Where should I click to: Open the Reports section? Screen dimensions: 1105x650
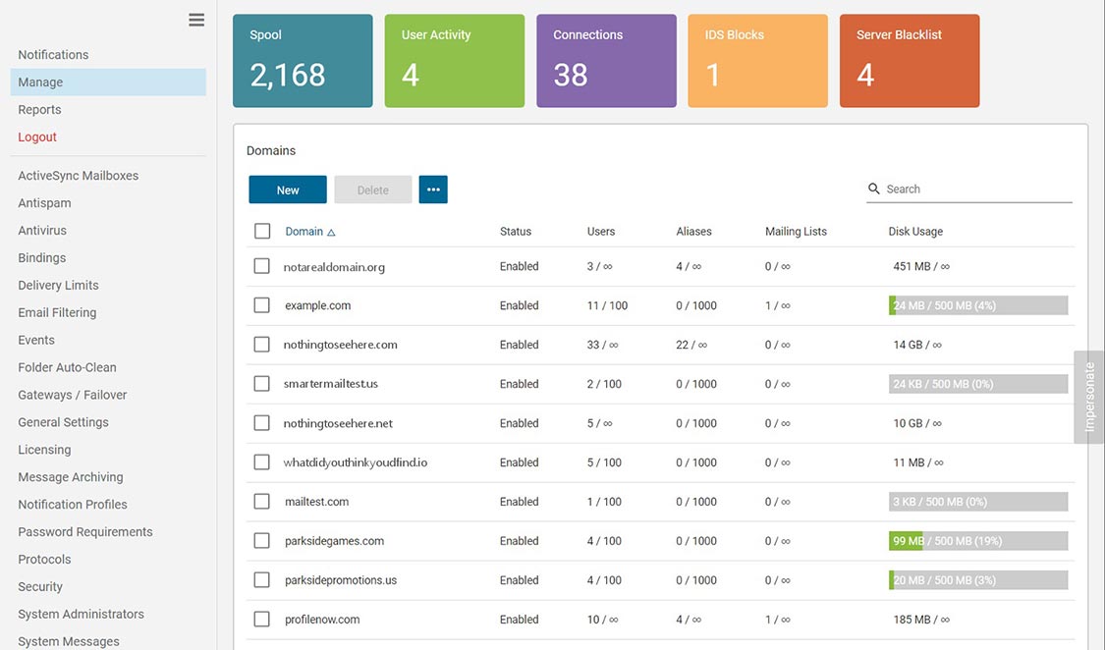tap(39, 110)
